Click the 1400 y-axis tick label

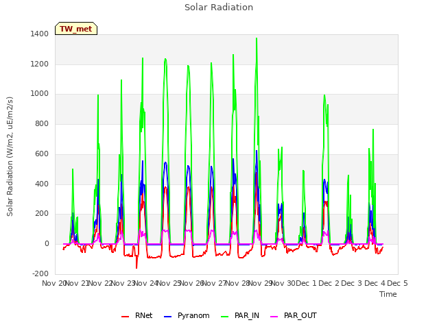pos(40,34)
